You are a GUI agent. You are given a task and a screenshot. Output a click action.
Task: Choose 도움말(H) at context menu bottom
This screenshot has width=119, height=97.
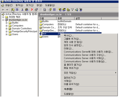(x=89, y=94)
